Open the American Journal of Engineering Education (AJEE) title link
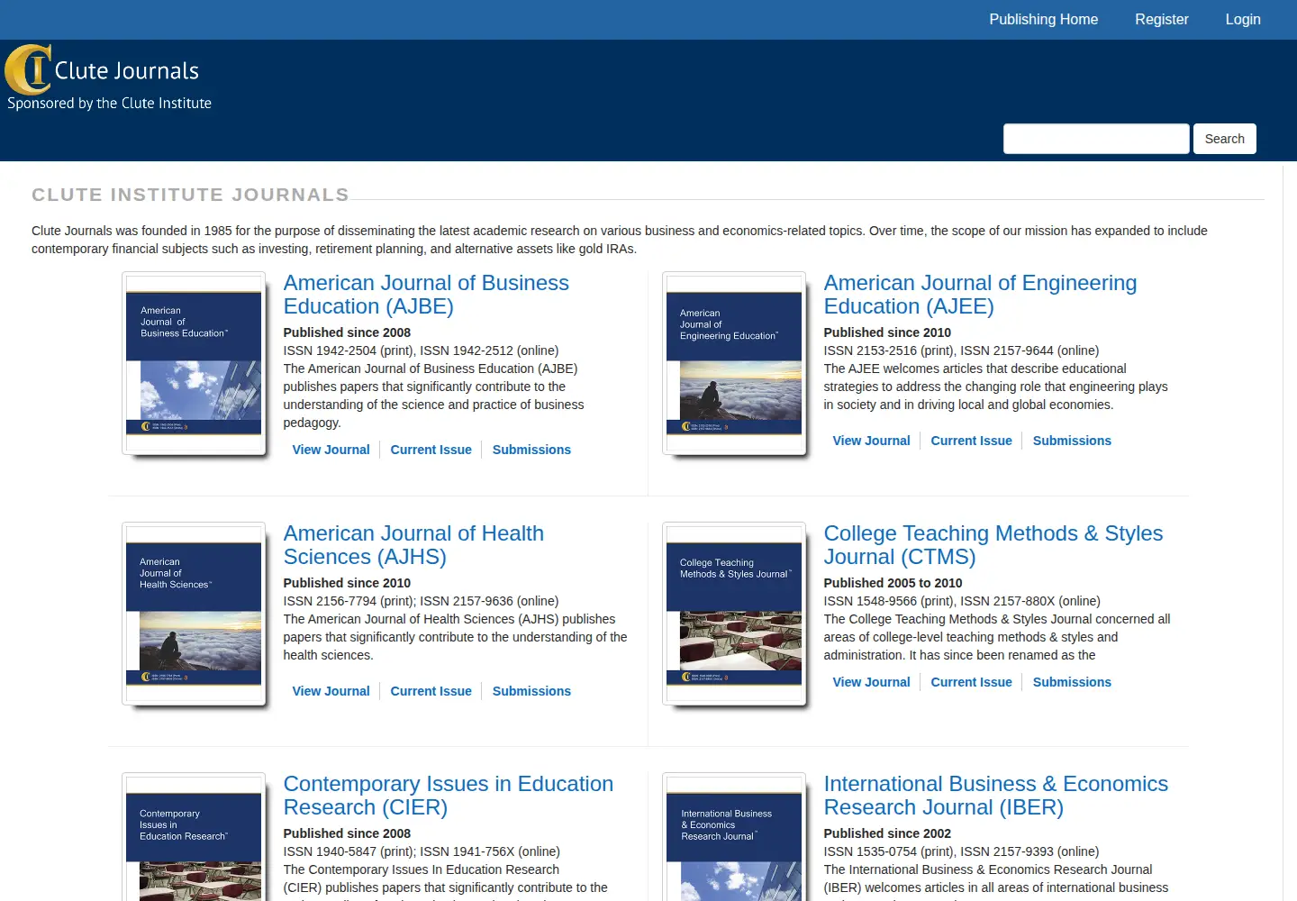 (x=980, y=295)
